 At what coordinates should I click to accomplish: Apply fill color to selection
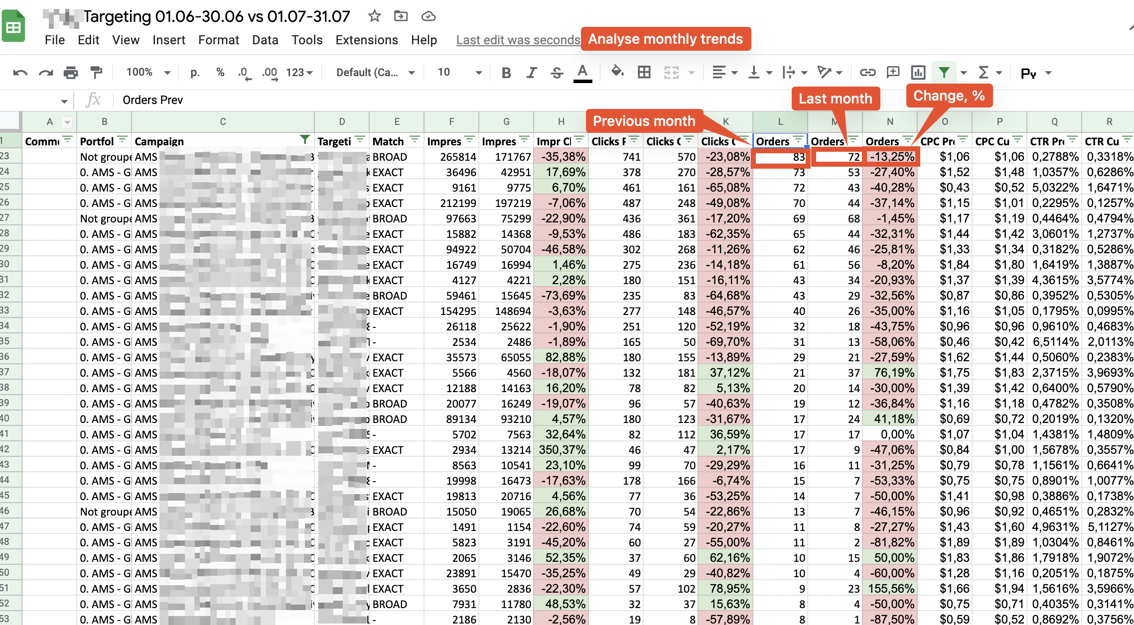click(x=618, y=72)
